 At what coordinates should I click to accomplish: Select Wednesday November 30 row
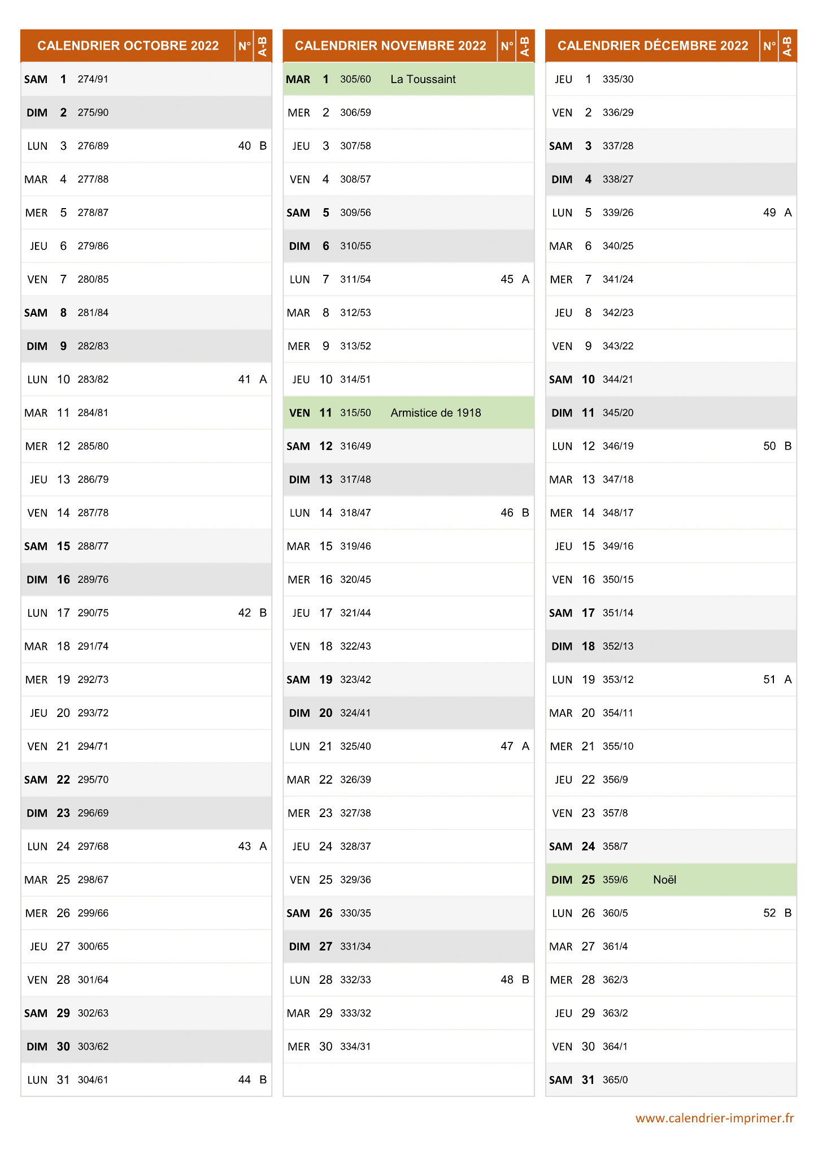[408, 1047]
